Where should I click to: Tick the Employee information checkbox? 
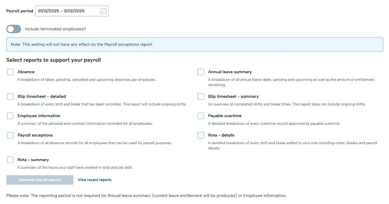[10, 116]
